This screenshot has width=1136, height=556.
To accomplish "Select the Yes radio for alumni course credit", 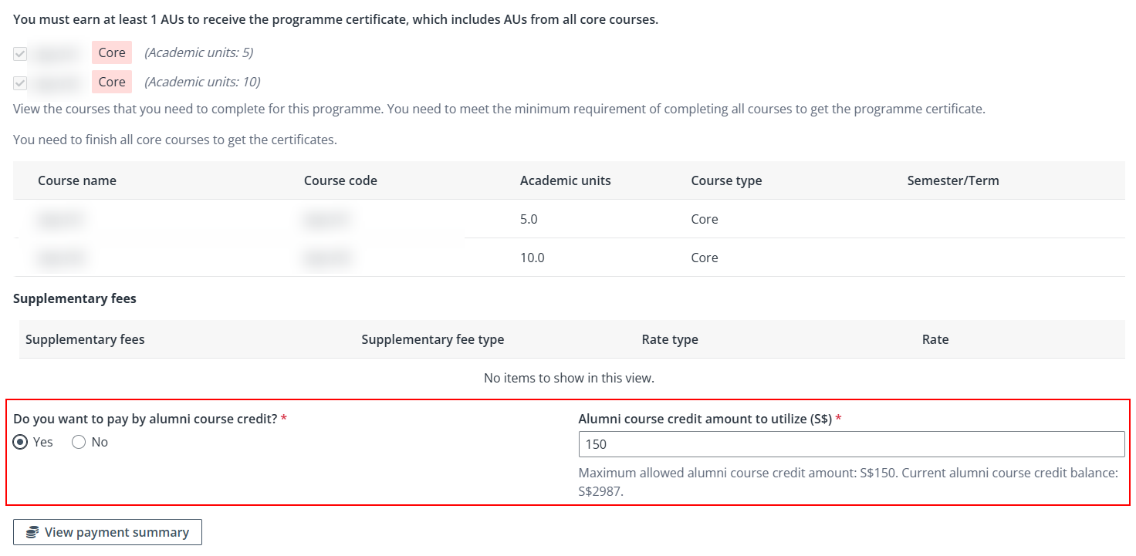I will click(19, 441).
